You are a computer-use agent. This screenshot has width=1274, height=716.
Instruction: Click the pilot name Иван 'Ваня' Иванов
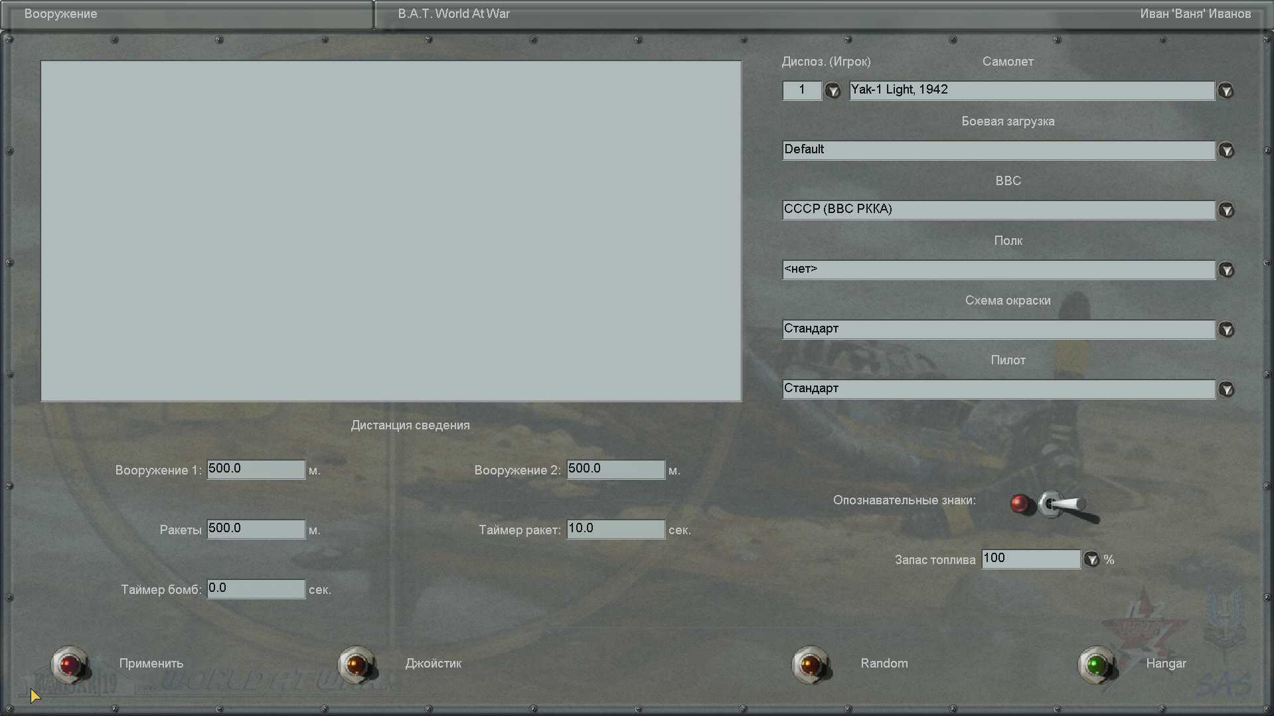pos(1196,14)
